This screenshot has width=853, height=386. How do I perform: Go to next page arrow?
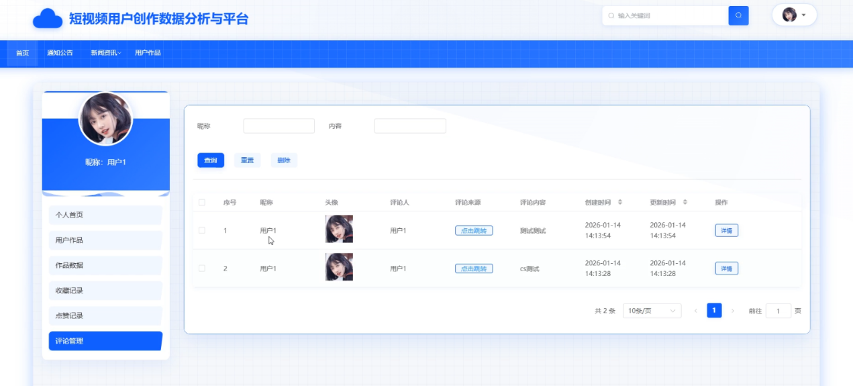(733, 311)
